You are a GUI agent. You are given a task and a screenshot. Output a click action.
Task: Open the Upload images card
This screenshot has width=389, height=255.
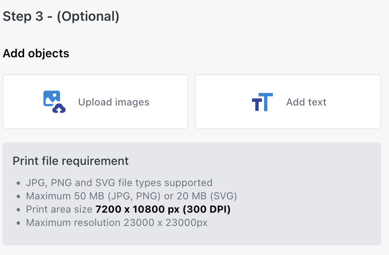95,102
